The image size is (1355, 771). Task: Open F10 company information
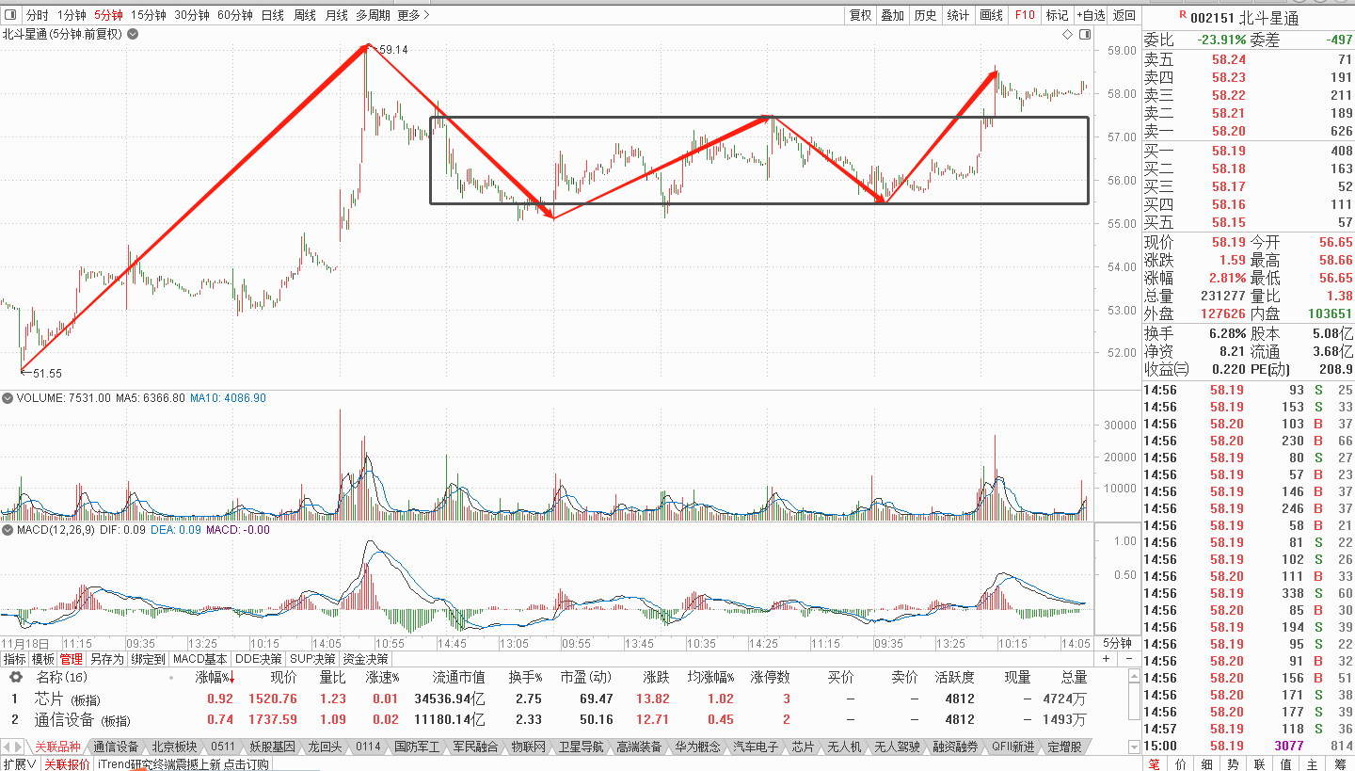pyautogui.click(x=1025, y=15)
